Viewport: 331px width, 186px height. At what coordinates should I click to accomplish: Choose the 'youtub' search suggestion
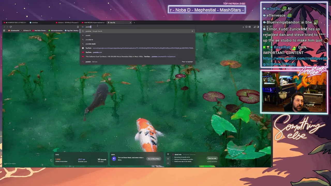tap(137, 35)
